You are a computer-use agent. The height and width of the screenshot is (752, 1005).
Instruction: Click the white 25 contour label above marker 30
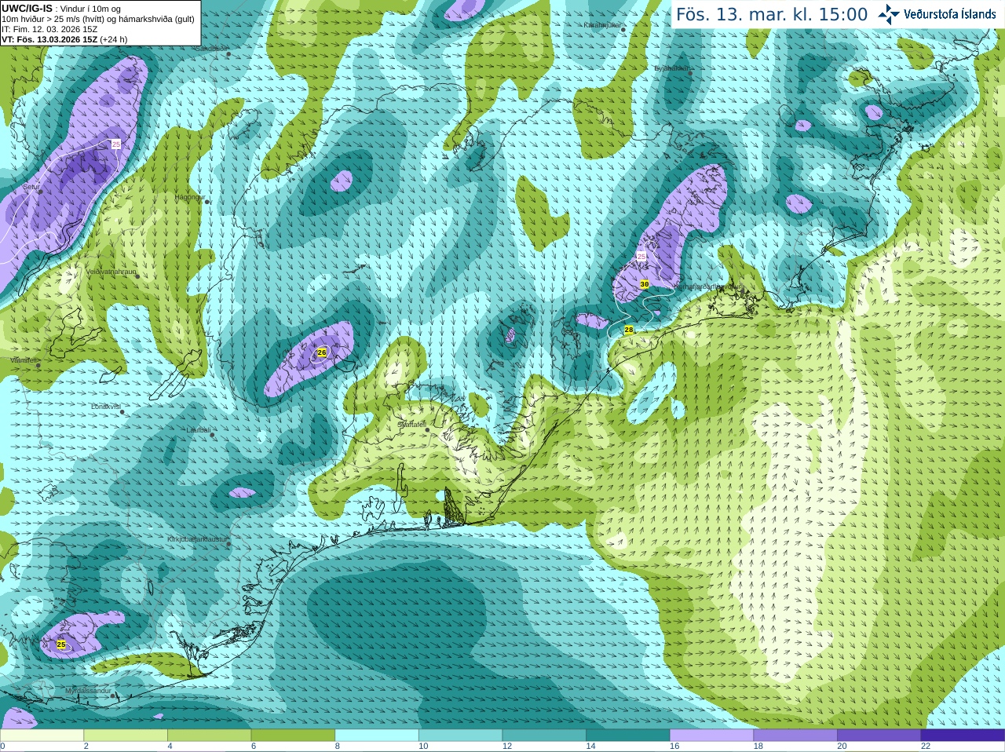pyautogui.click(x=641, y=257)
